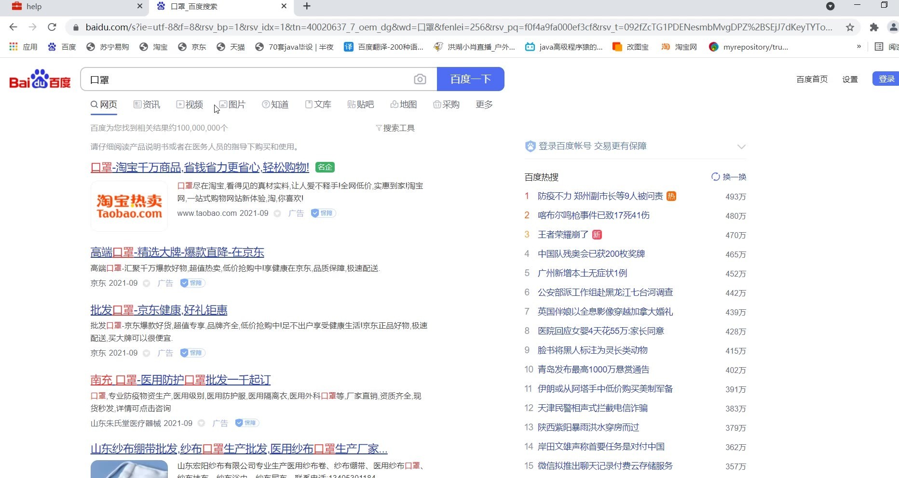Switch to the 资讯 tab

coord(147,105)
